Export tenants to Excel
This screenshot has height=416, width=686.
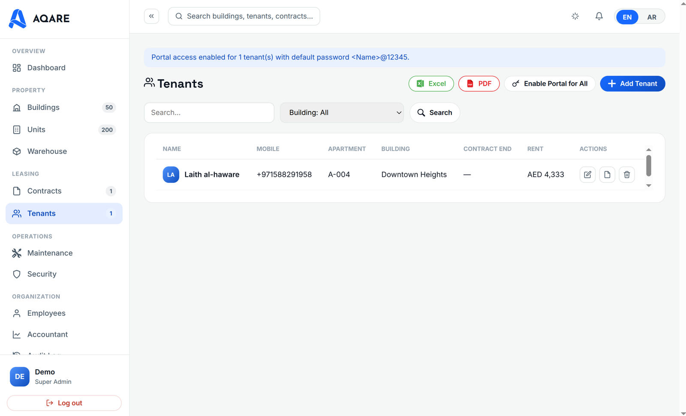[x=431, y=84]
